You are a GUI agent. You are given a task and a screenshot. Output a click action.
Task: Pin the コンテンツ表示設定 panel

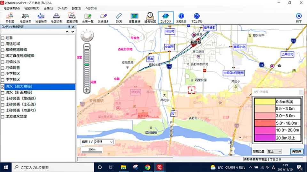(x=69, y=27)
